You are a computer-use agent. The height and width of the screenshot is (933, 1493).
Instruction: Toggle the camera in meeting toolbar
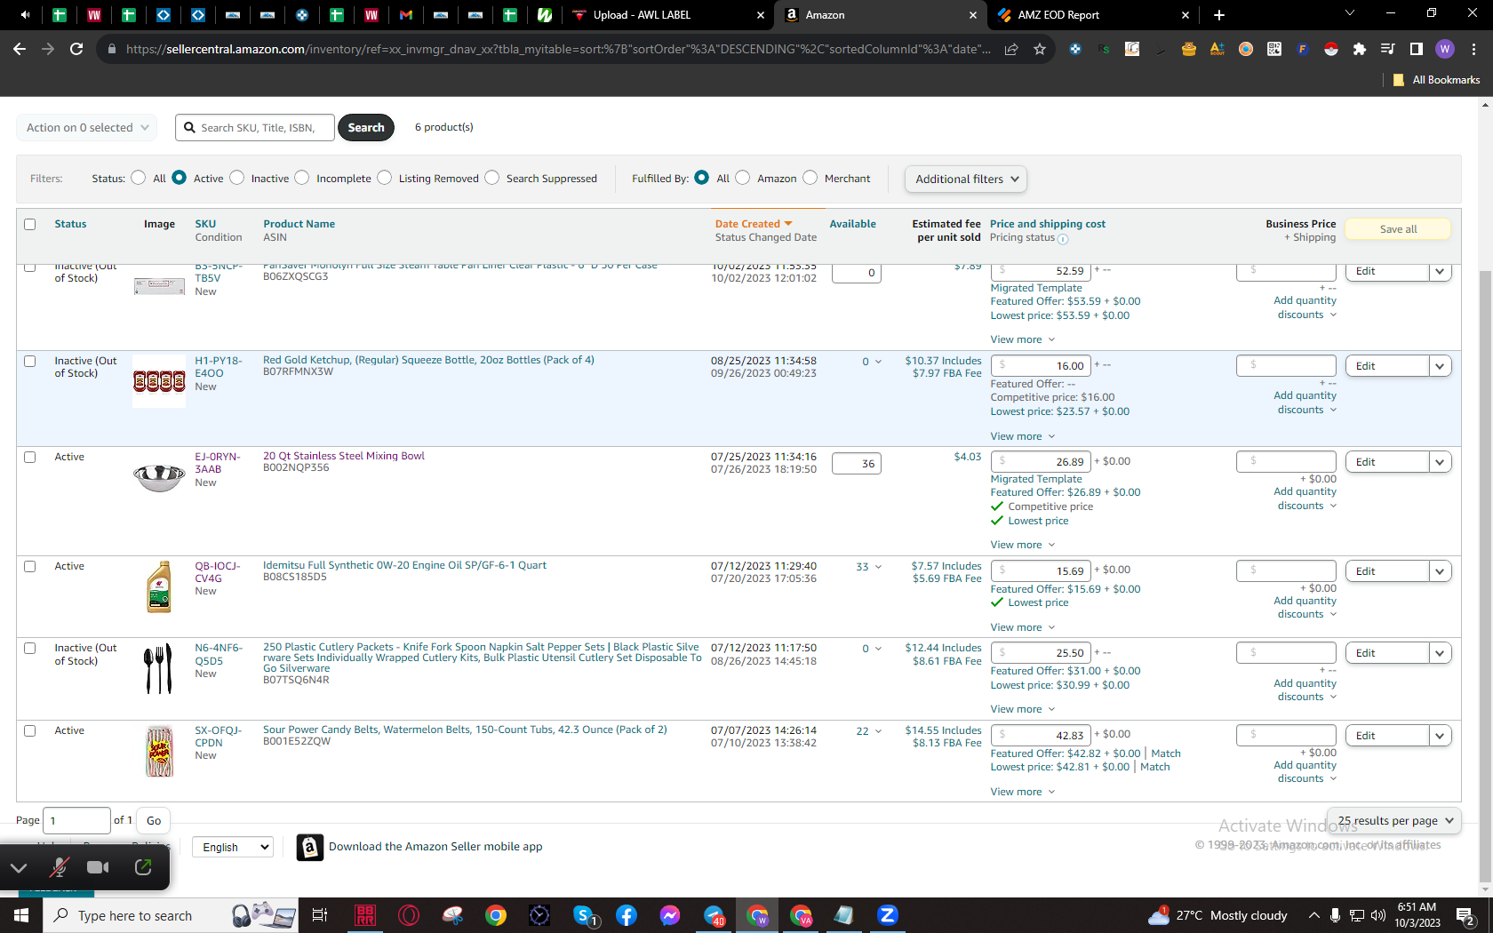click(x=98, y=867)
